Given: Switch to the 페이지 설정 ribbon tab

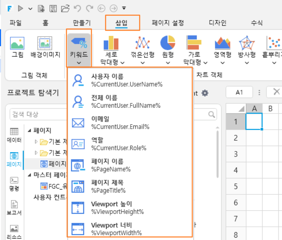Looking at the screenshot, I should (x=168, y=23).
